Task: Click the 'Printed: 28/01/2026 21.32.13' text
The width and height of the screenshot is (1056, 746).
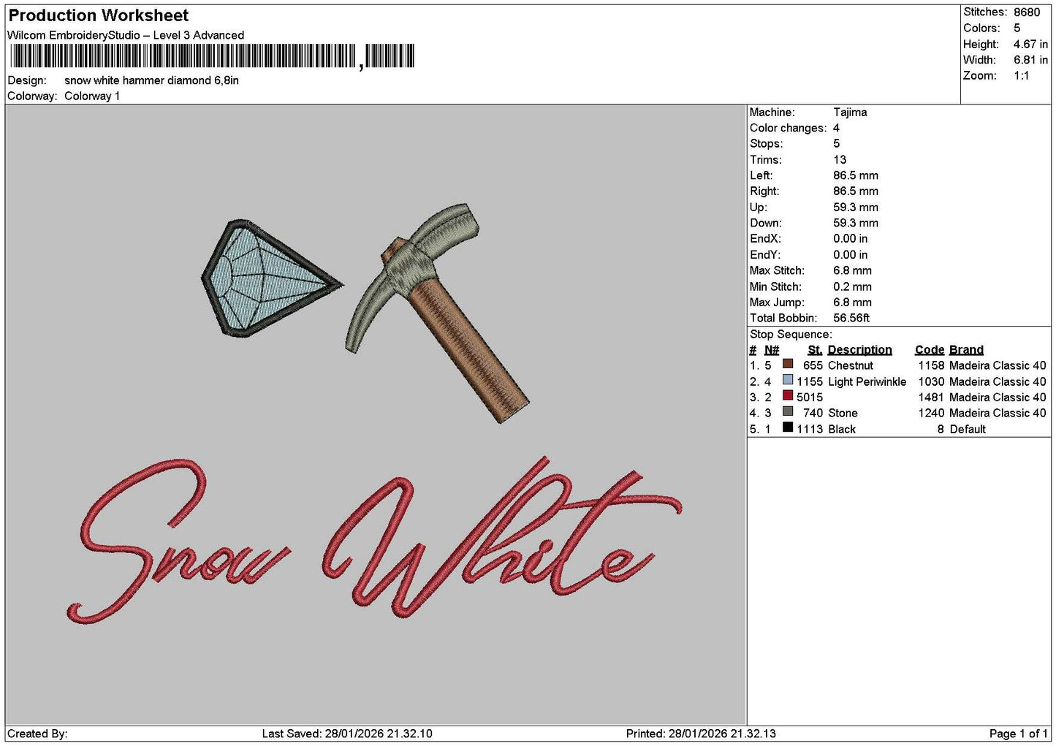Action: pos(701,734)
